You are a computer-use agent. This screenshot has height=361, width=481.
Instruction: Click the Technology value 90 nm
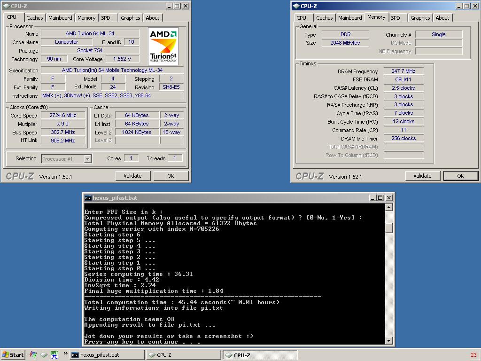coord(54,59)
